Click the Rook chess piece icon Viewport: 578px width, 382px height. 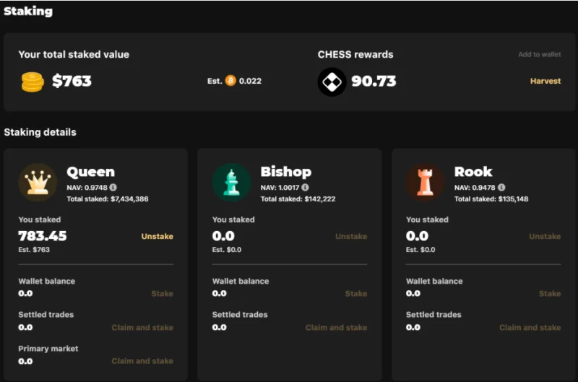pyautogui.click(x=425, y=182)
